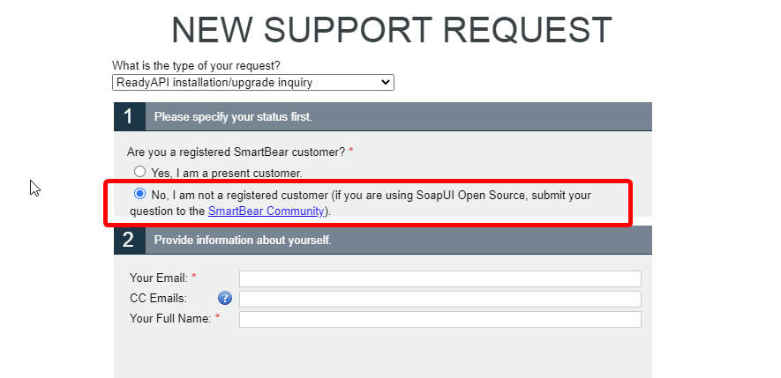
Task: Click the request type dropdown arrow
Action: tap(385, 83)
